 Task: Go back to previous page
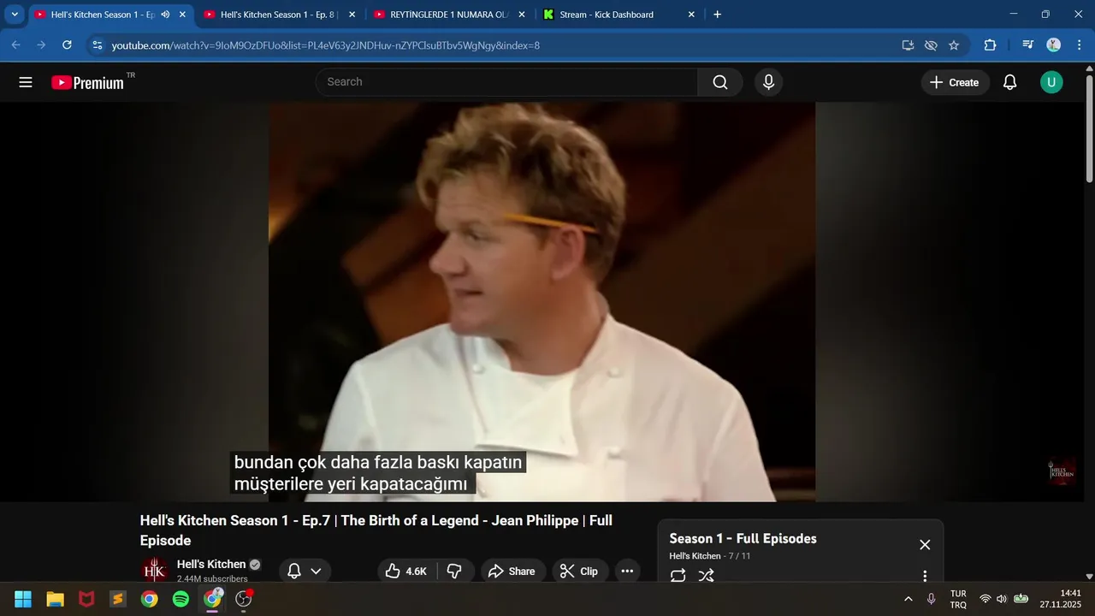click(16, 45)
